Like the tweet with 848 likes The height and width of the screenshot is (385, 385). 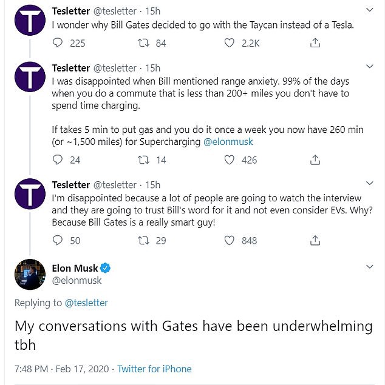(x=230, y=241)
